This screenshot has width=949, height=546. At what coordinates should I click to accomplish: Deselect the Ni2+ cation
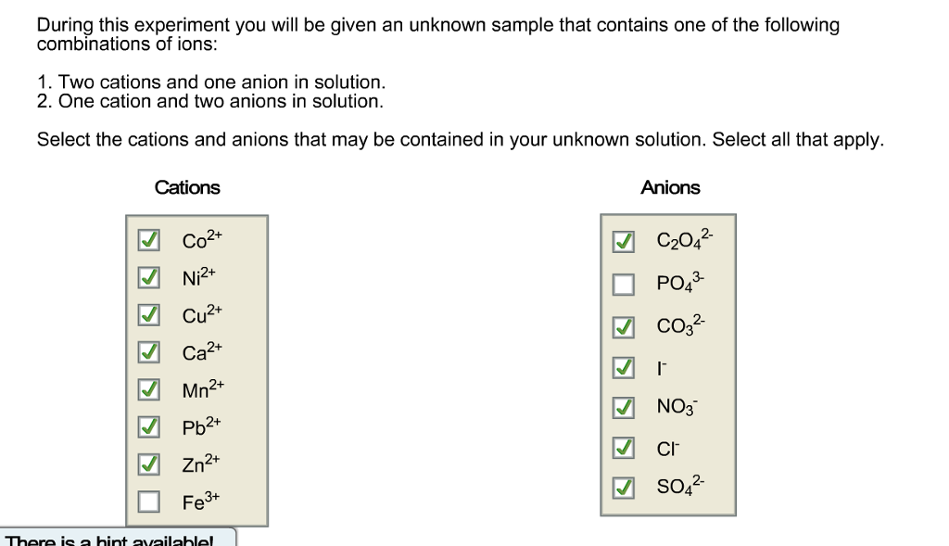pyautogui.click(x=147, y=276)
